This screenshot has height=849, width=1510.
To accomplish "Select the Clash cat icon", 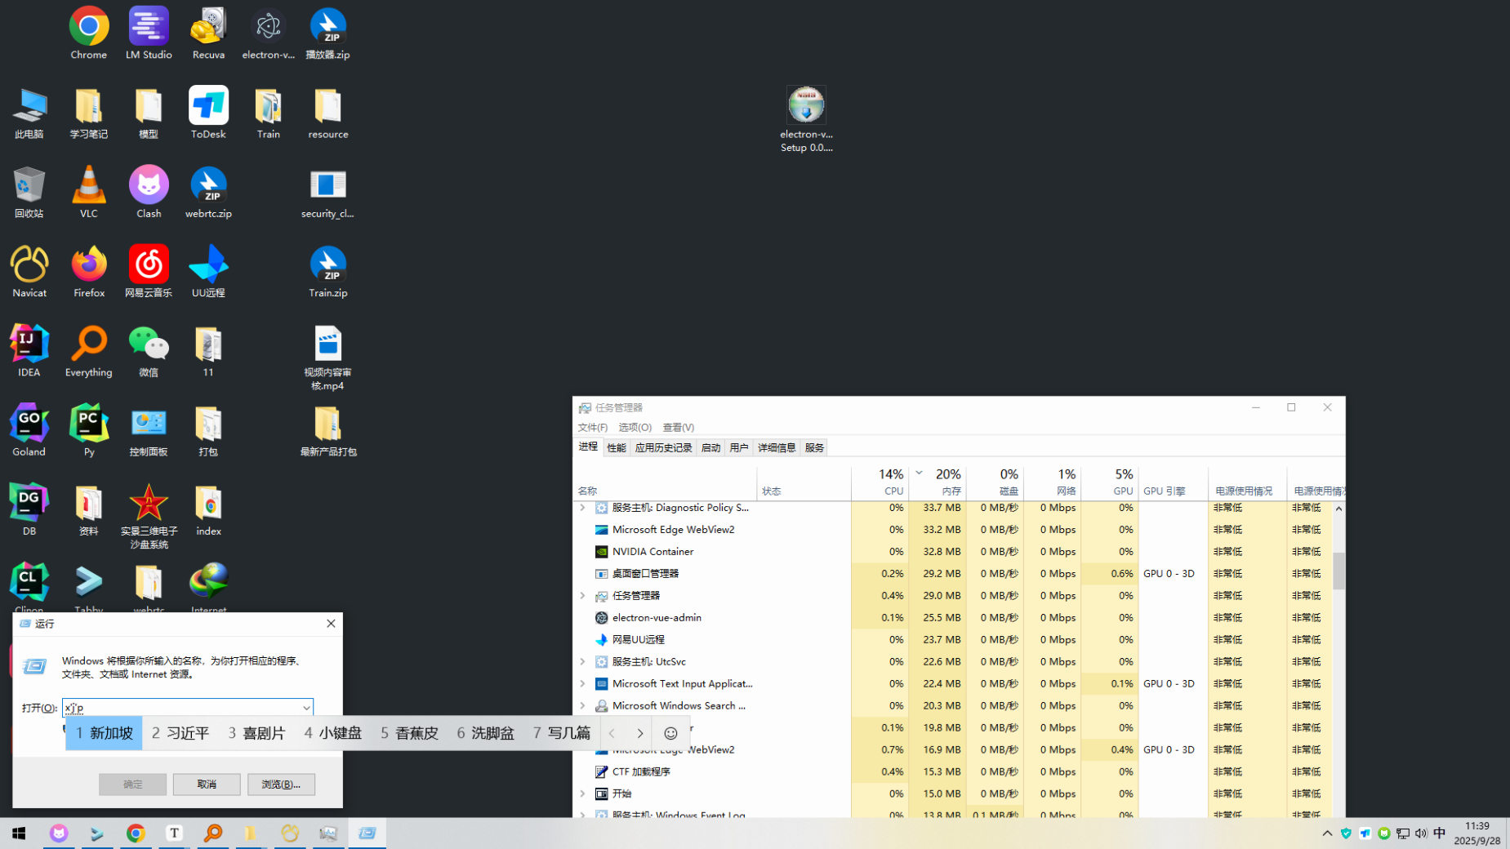I will 149,192.
